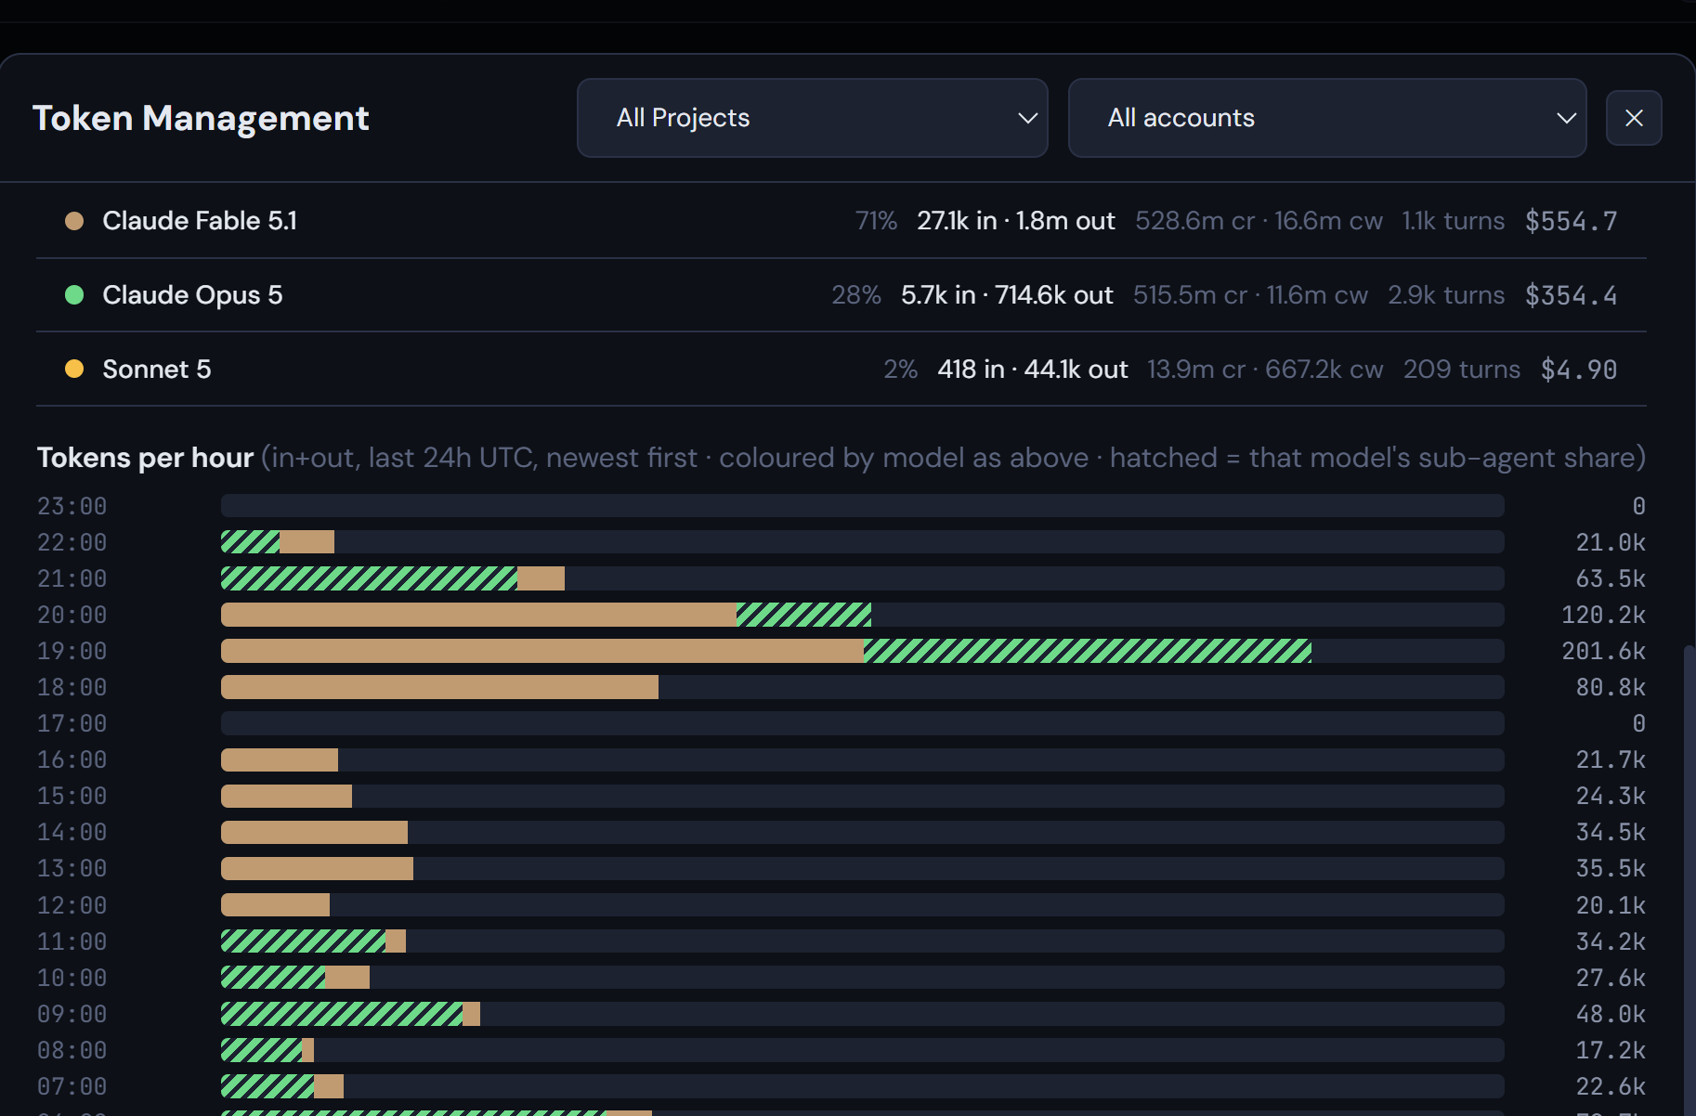Viewport: 1696px width, 1116px height.
Task: Click the 28% share for Claude Opus
Action: pos(856,295)
